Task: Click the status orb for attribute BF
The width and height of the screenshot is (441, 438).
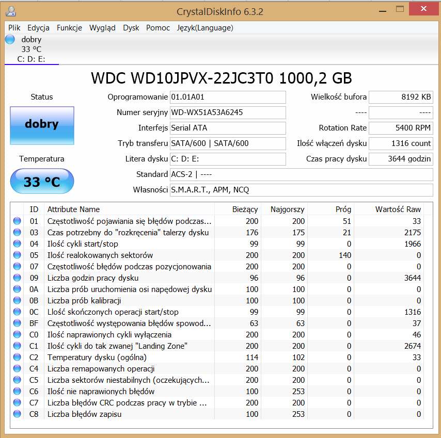Action: click(x=17, y=323)
